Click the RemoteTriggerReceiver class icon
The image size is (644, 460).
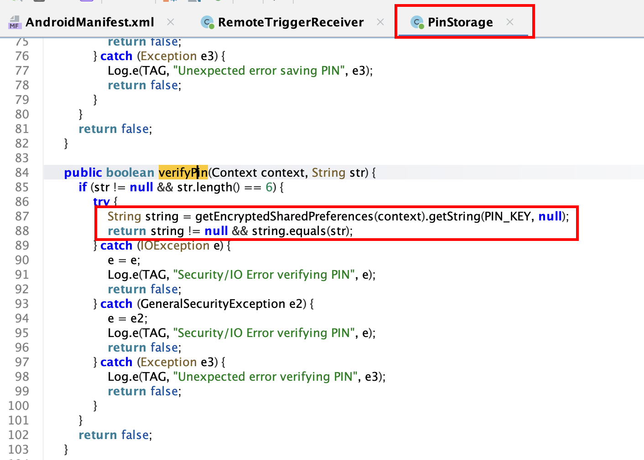[x=208, y=22]
